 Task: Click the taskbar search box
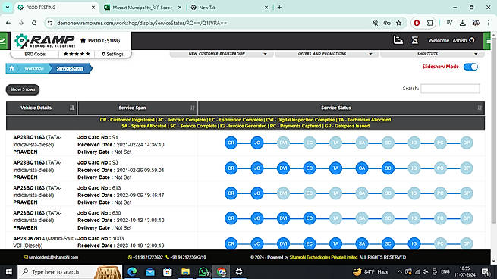tap(70, 271)
